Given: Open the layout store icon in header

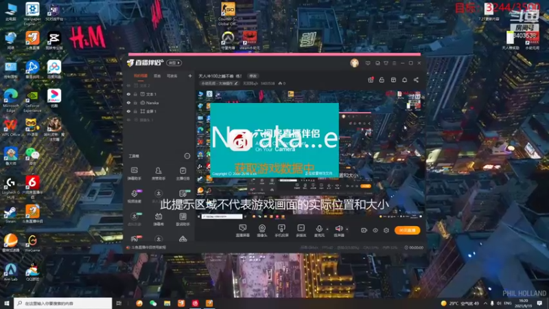Looking at the screenshot, I should [x=393, y=80].
